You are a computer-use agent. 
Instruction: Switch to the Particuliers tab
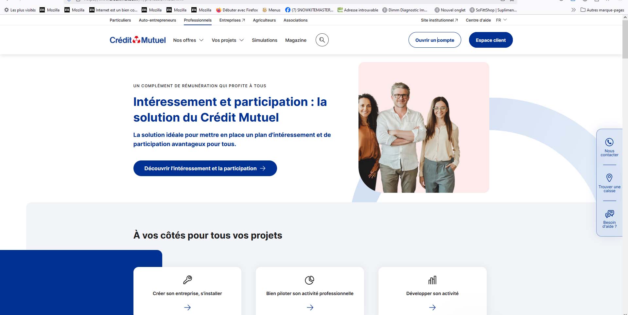[120, 20]
